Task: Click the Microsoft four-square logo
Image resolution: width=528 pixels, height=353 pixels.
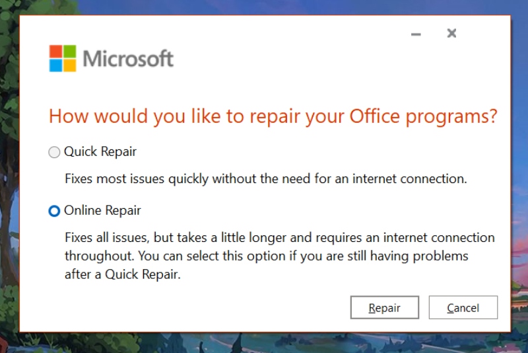Action: tap(63, 58)
